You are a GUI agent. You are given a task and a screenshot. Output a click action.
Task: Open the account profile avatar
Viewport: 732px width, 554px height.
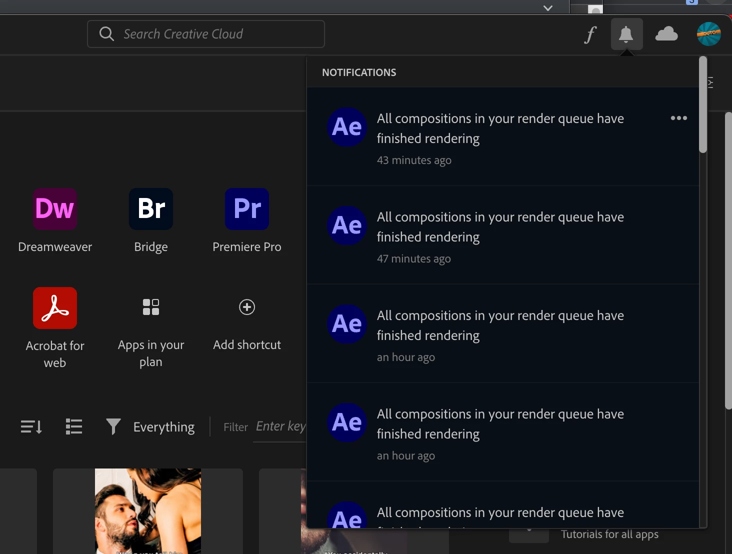click(709, 34)
